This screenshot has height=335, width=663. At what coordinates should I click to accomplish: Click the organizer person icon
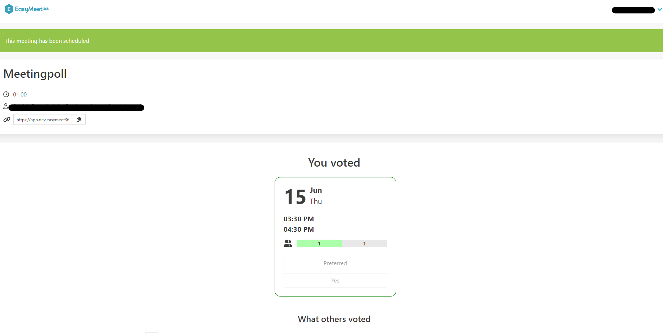(6, 106)
